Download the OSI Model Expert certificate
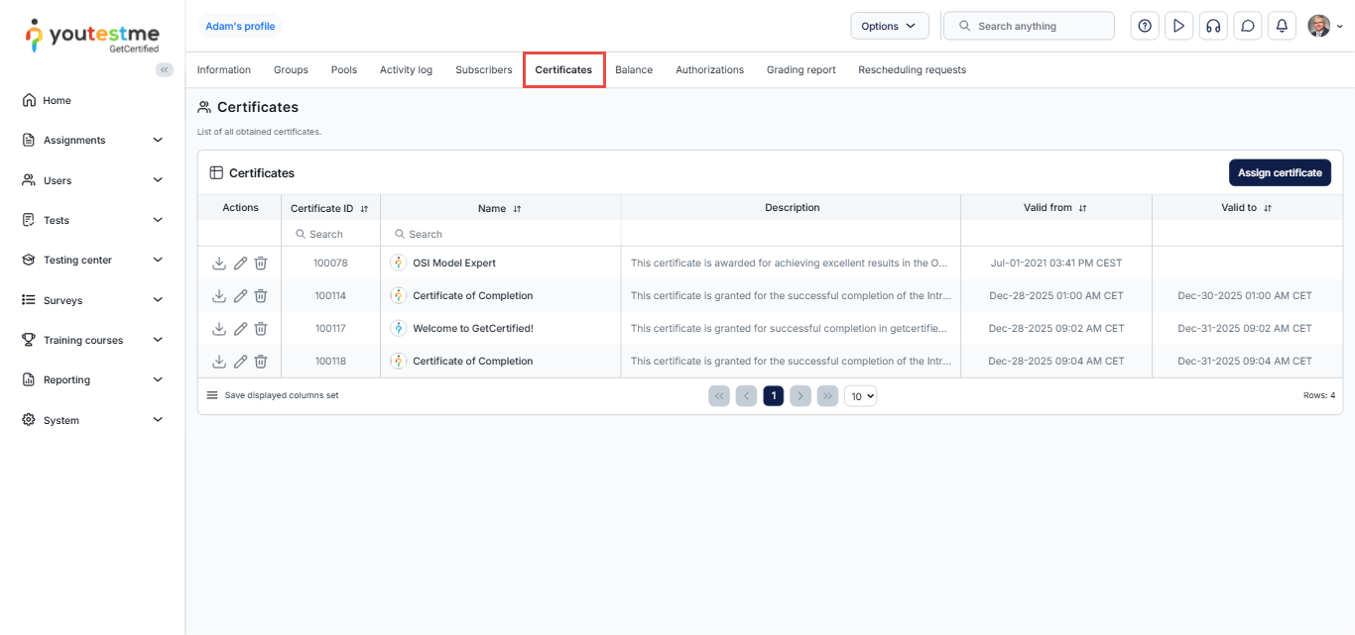The width and height of the screenshot is (1355, 635). pos(219,264)
